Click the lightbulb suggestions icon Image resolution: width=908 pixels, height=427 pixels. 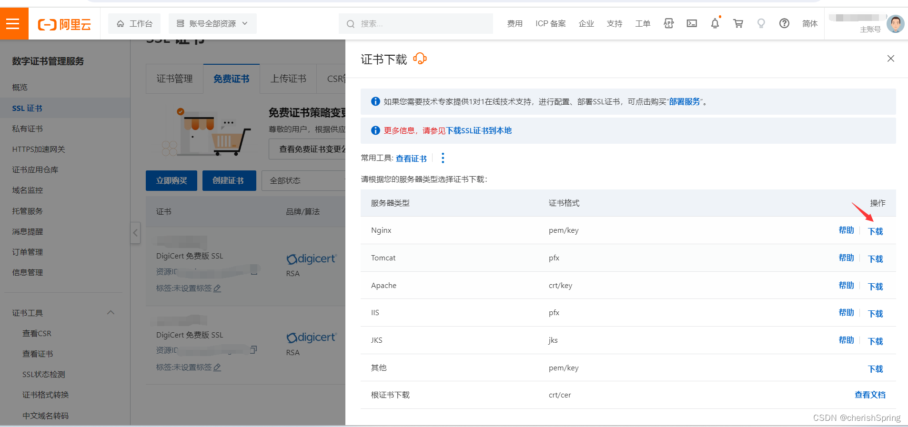coord(761,23)
